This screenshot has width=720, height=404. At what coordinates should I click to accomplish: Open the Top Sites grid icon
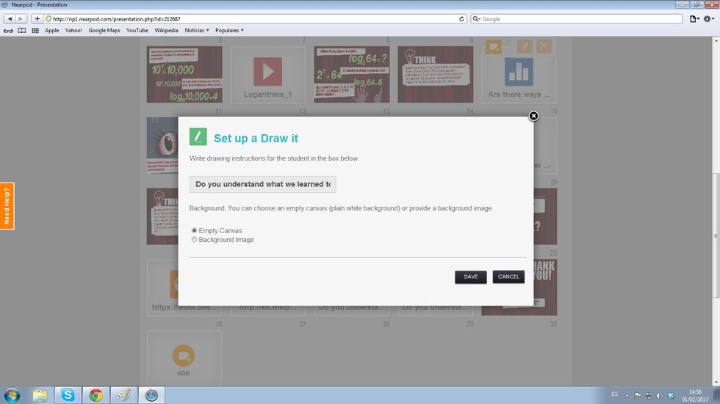pos(35,31)
